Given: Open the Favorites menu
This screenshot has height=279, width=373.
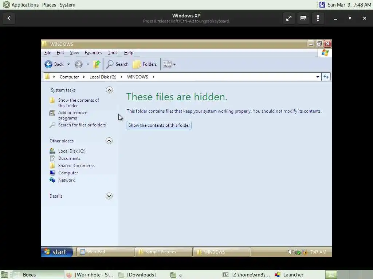Looking at the screenshot, I should point(93,53).
